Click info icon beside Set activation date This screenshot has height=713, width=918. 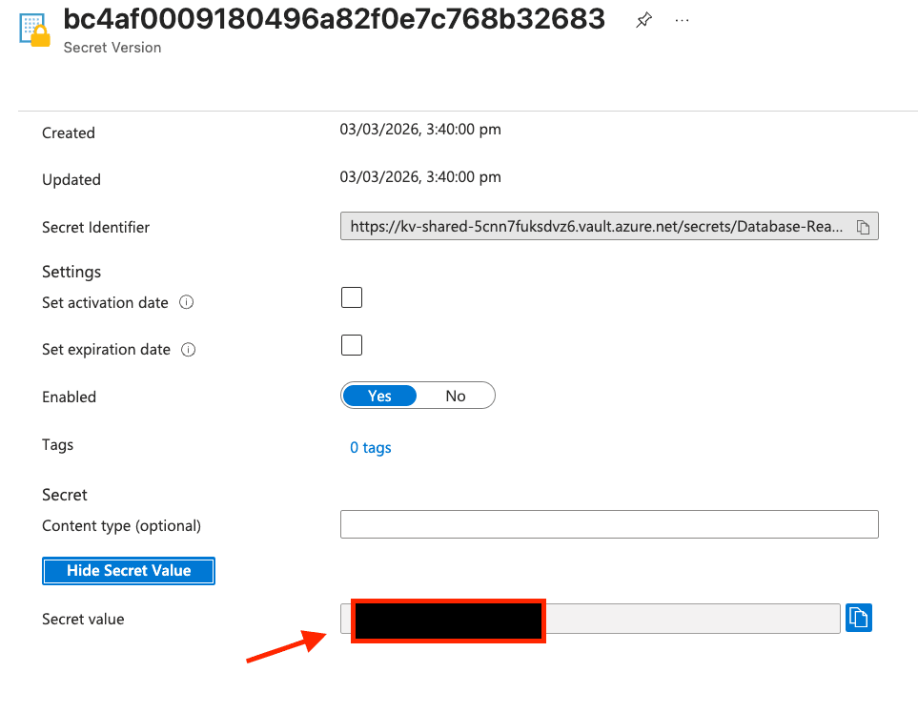(187, 303)
